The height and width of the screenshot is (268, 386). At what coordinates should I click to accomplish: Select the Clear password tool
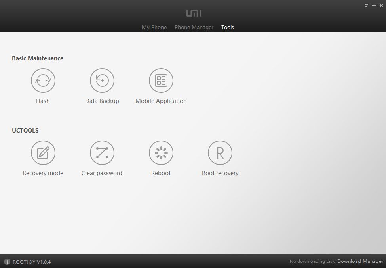pyautogui.click(x=102, y=153)
